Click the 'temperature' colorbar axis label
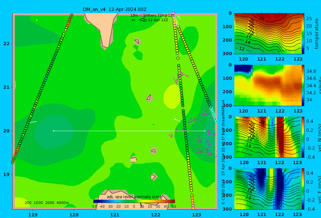 pos(317,34)
